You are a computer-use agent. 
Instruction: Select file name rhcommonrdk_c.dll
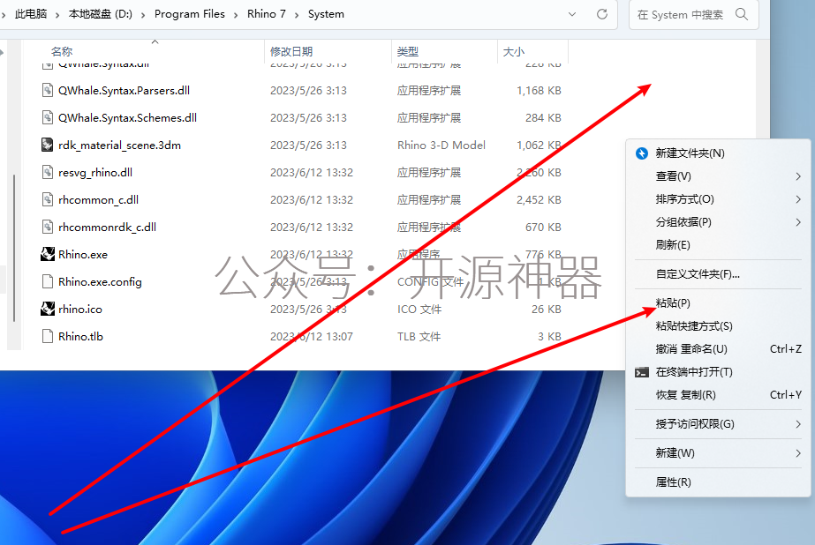(107, 228)
